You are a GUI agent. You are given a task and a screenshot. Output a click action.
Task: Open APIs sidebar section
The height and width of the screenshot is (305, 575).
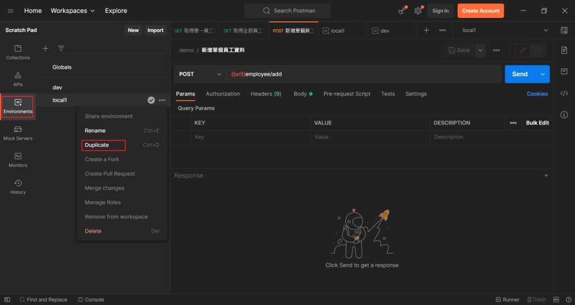(18, 80)
